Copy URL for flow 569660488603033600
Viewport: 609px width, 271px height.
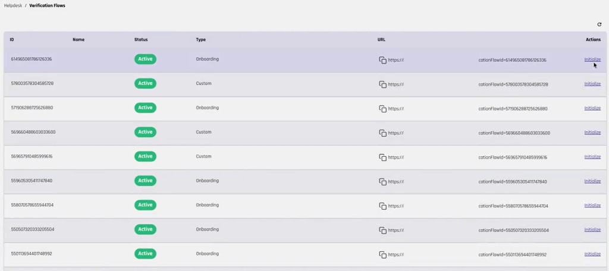(382, 133)
